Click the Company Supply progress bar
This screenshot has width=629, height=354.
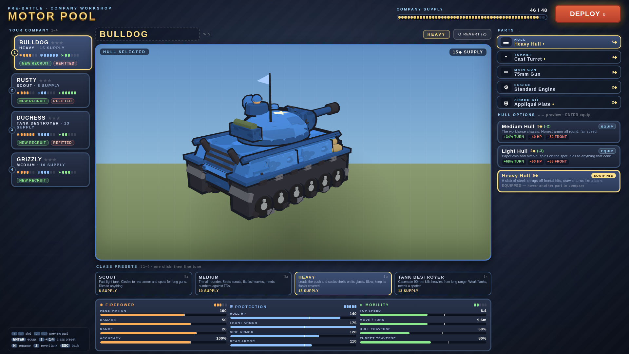[x=472, y=17]
